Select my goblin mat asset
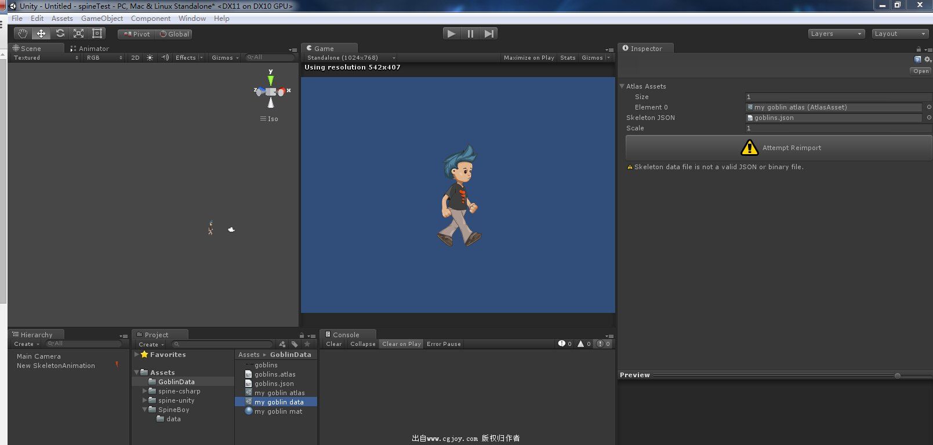 pyautogui.click(x=278, y=411)
